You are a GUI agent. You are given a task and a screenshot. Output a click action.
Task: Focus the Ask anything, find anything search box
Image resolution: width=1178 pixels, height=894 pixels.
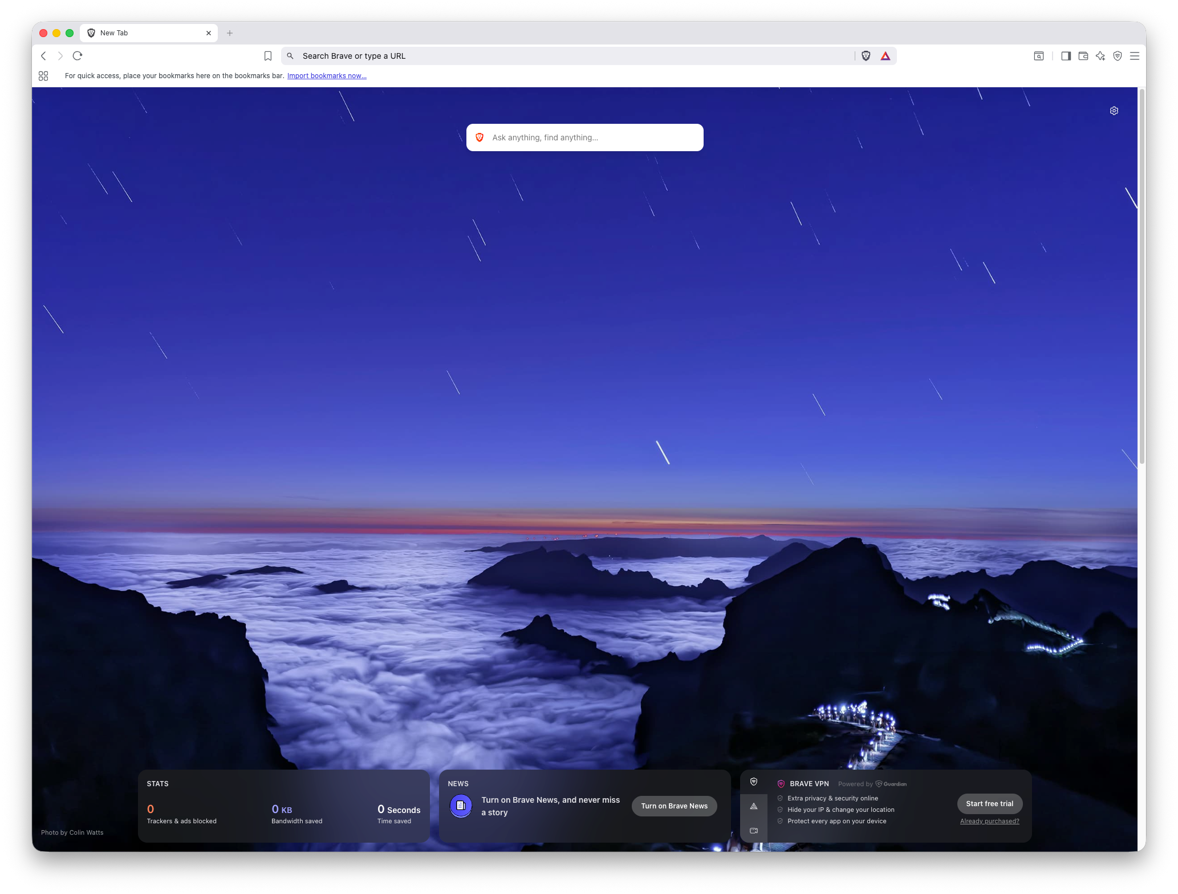(584, 137)
